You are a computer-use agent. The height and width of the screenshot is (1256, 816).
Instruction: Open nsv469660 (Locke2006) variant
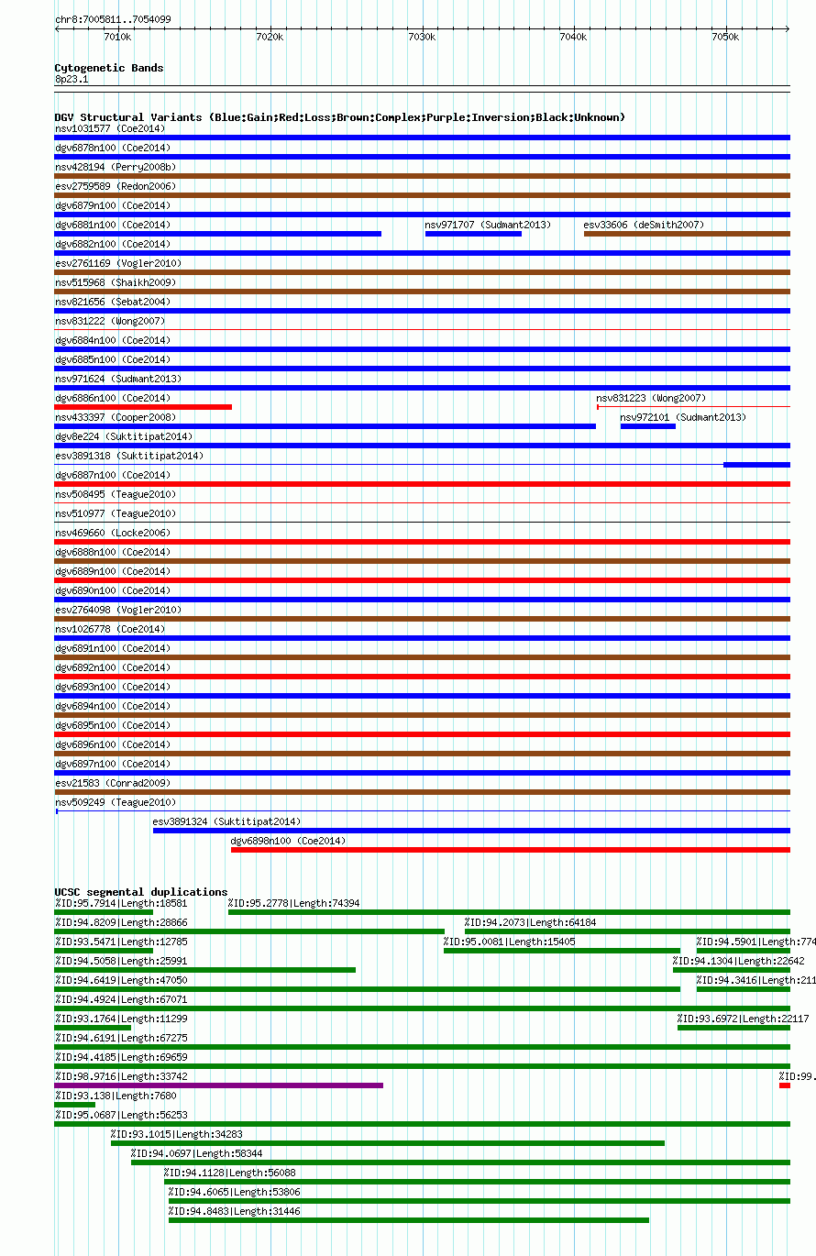point(113,533)
